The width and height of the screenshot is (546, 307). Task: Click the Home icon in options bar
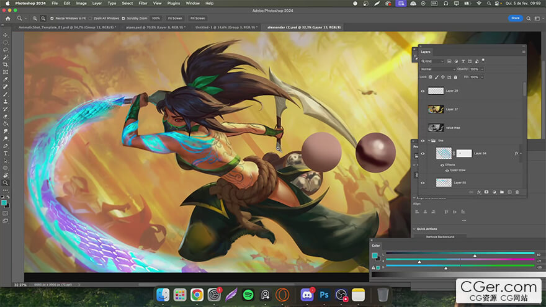click(8, 19)
